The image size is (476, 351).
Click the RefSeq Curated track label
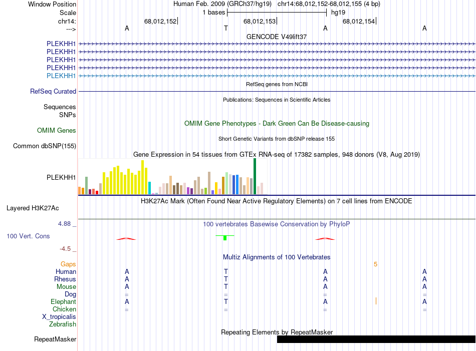(x=53, y=91)
